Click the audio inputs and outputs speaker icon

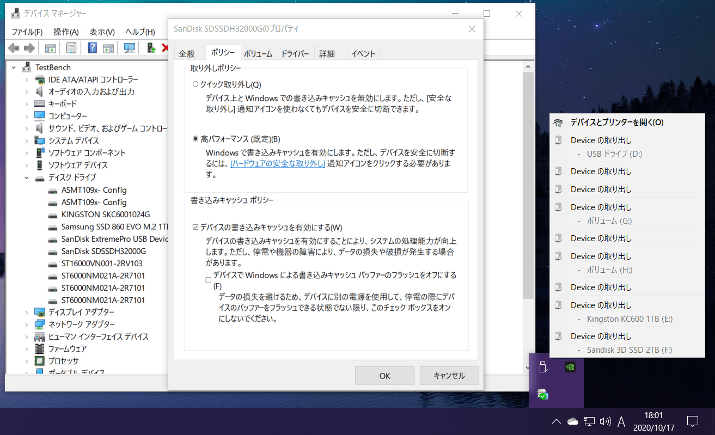pos(40,91)
